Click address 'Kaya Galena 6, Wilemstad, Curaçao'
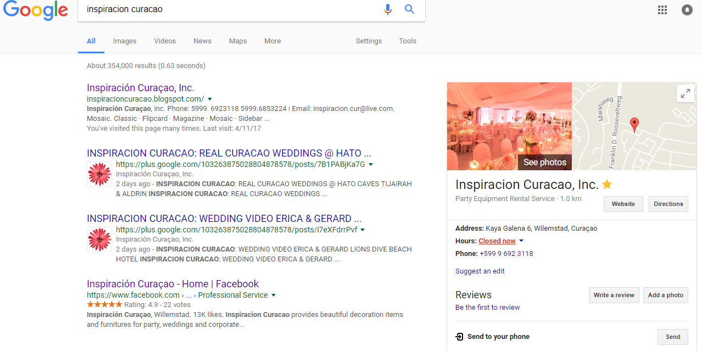The width and height of the screenshot is (702, 351). (542, 229)
